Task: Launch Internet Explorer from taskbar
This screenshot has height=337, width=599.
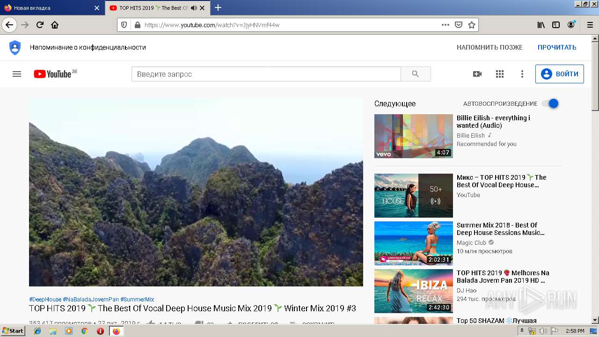Action: (37, 331)
